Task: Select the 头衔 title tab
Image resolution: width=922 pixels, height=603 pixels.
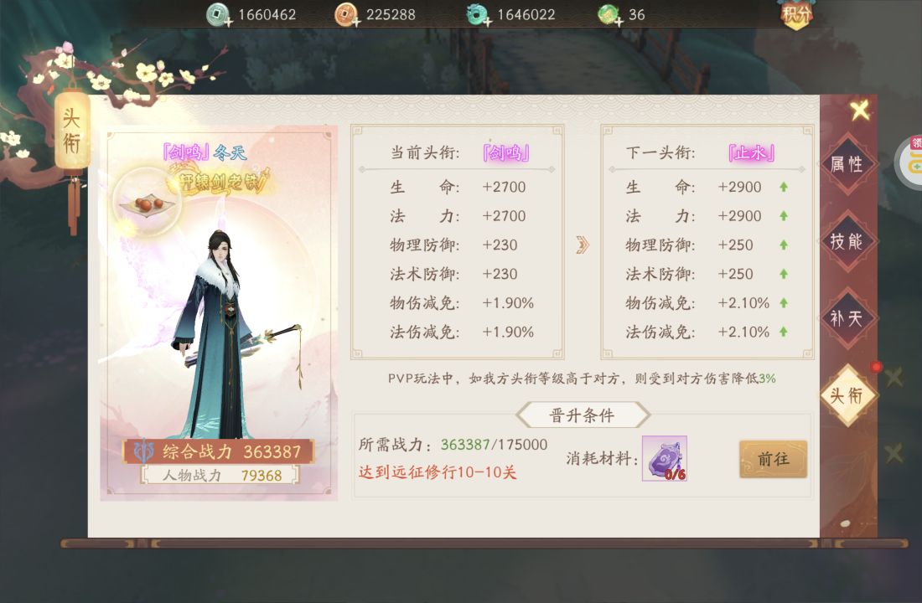Action: (847, 395)
